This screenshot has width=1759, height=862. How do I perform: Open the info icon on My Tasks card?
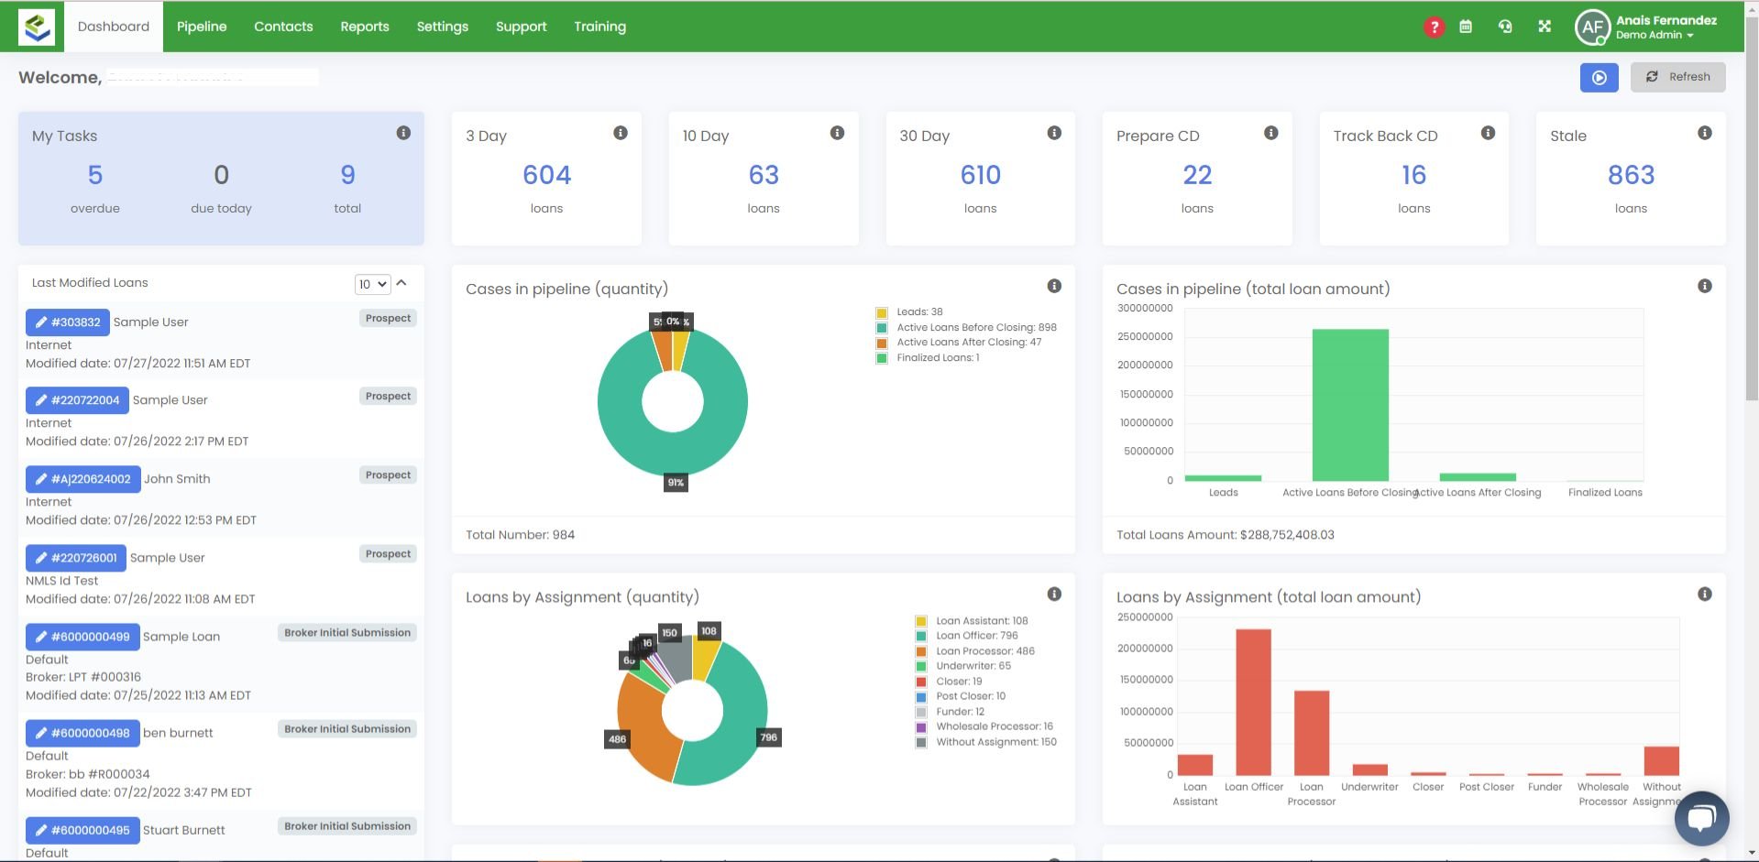pos(403,133)
